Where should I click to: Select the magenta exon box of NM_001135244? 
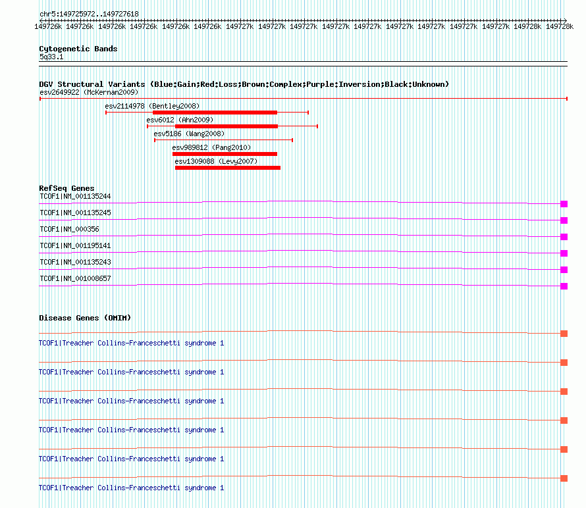[564, 204]
